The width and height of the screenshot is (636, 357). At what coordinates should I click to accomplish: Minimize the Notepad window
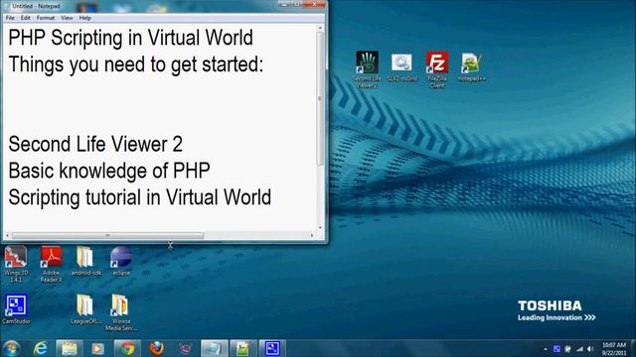(x=284, y=4)
